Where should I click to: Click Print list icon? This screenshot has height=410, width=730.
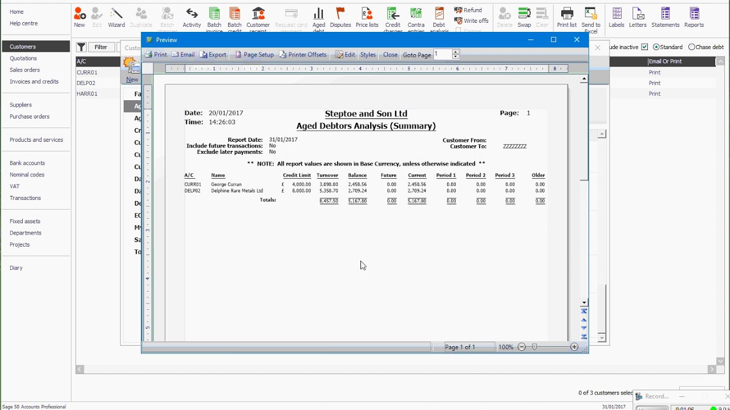tap(567, 17)
